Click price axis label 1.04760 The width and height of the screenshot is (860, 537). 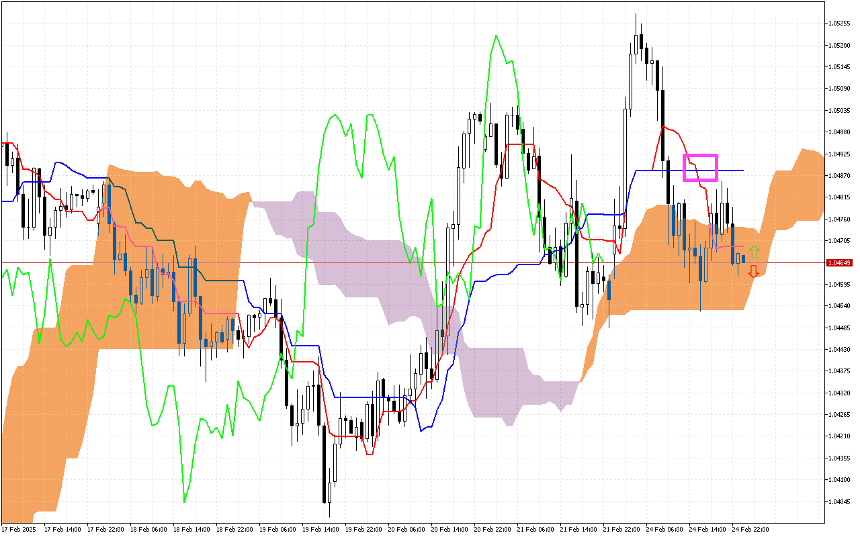click(840, 219)
